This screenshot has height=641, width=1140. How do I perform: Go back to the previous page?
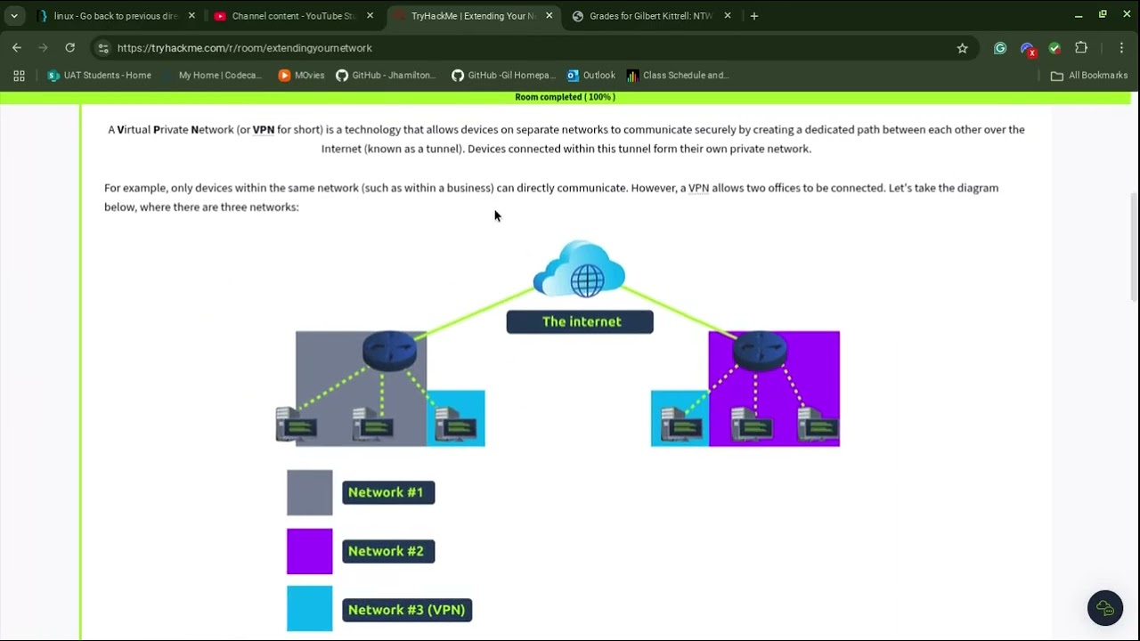17,48
